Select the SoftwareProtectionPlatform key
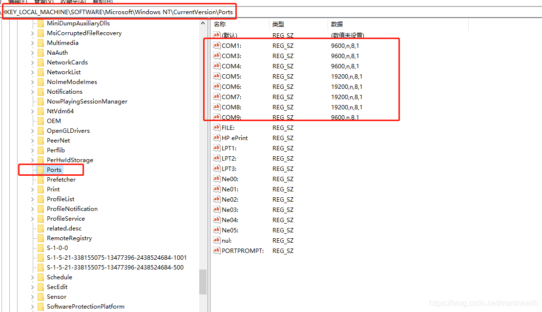 tap(85, 307)
